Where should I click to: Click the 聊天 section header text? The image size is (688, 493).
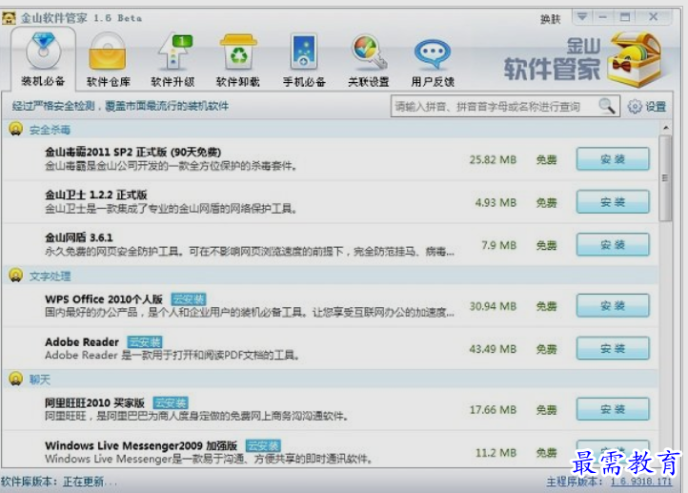(x=39, y=380)
